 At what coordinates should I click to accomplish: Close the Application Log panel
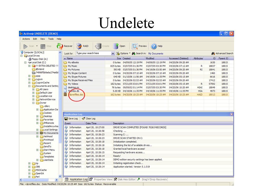(232, 114)
